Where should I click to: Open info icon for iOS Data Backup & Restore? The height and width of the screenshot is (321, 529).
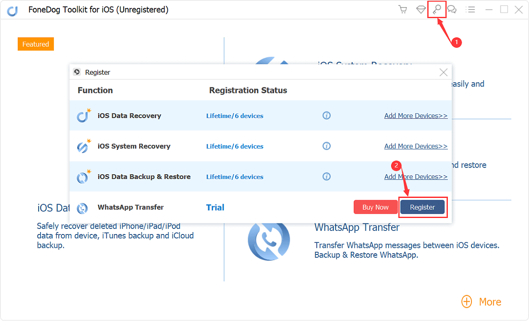click(327, 177)
